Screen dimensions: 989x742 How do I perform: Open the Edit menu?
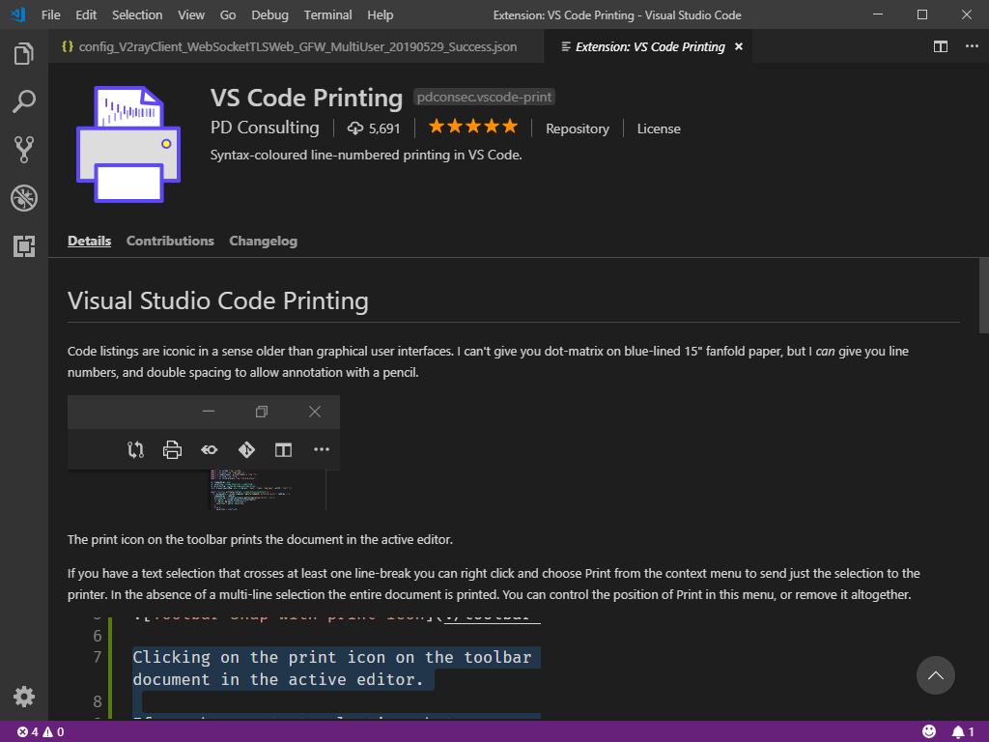coord(86,14)
